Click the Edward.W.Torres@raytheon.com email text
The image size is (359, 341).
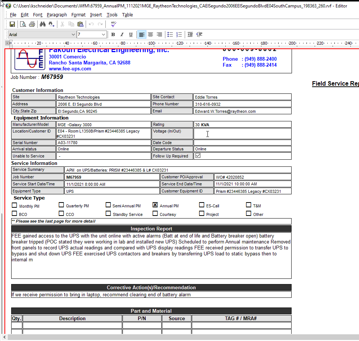[x=225, y=111]
